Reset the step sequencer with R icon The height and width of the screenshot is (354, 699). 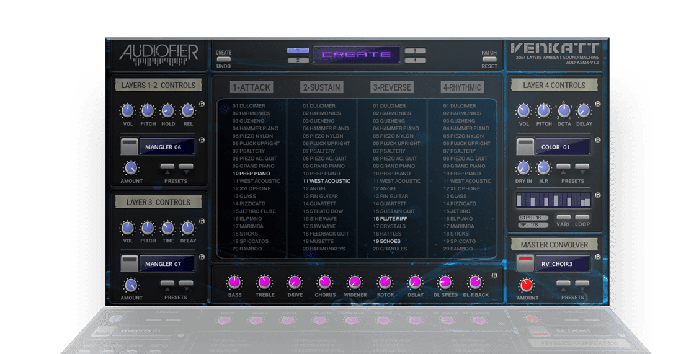(x=597, y=195)
